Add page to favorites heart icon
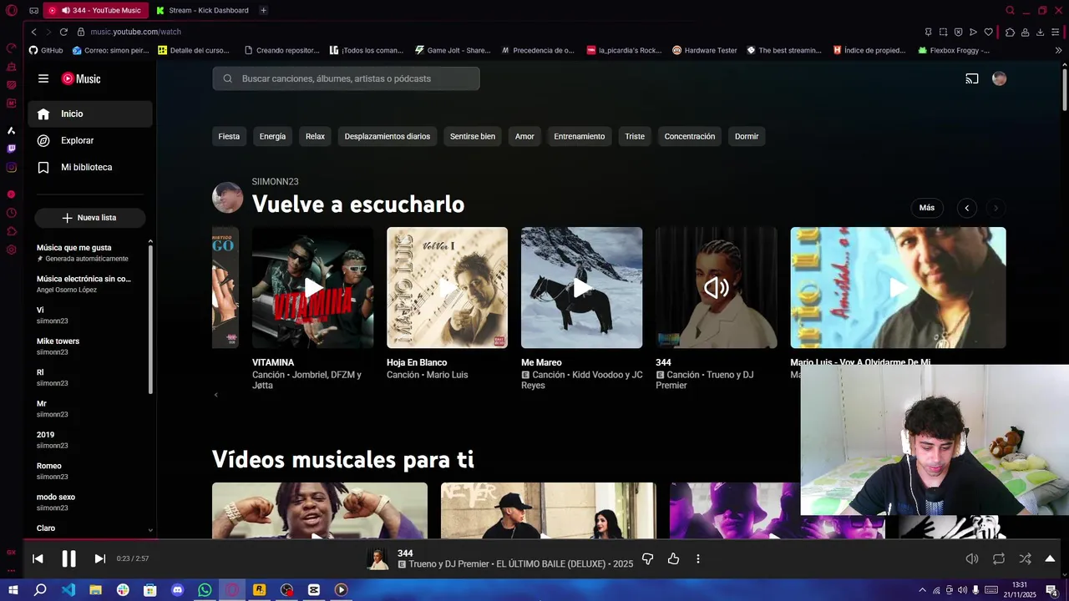The width and height of the screenshot is (1069, 601). point(988,32)
